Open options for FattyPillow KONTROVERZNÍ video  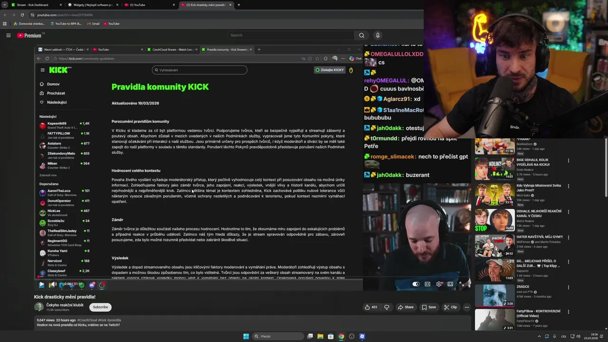[568, 312]
